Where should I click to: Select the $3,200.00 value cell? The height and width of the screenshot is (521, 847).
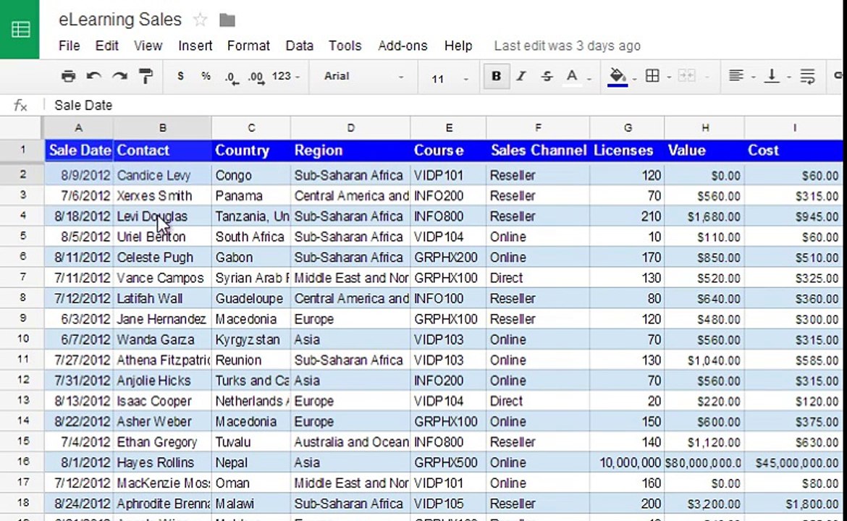(x=704, y=504)
